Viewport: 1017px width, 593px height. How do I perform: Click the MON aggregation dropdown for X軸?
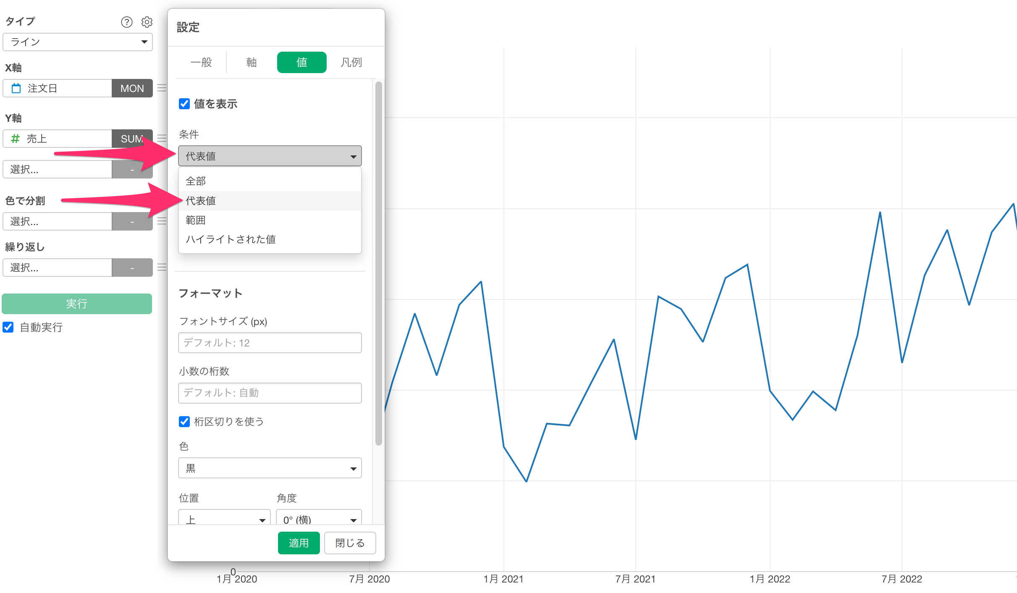[132, 88]
